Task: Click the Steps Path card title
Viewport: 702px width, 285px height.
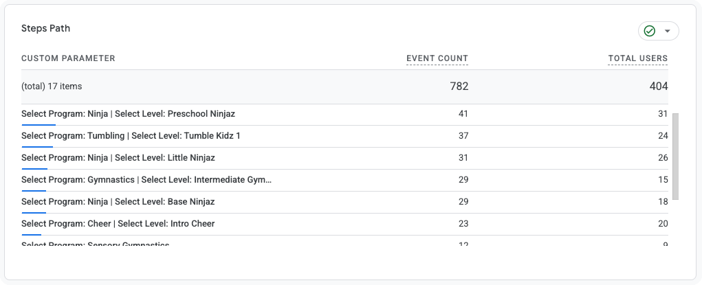Action: pos(45,29)
